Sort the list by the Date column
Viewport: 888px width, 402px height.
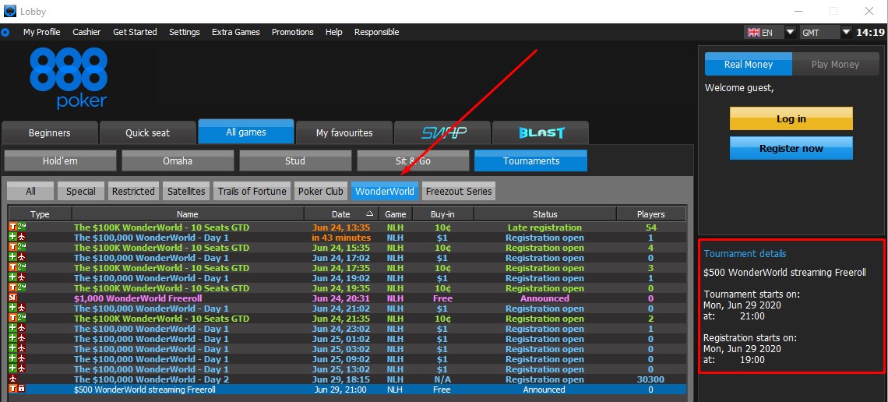pos(341,214)
